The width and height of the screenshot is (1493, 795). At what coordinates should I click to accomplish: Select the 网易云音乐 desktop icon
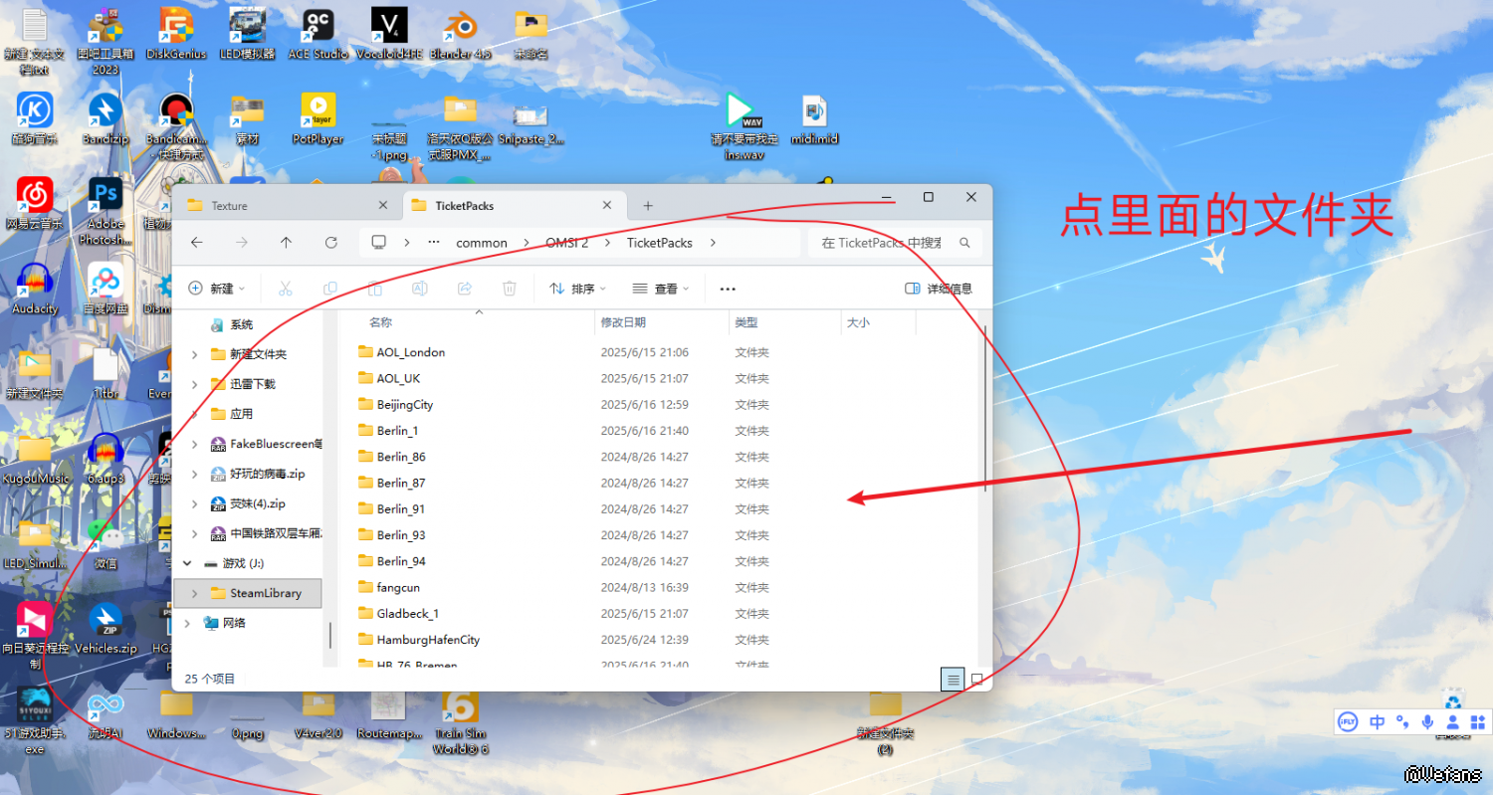click(35, 203)
